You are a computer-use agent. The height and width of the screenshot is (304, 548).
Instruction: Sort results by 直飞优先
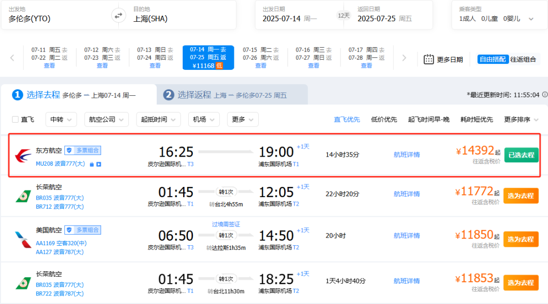click(x=347, y=120)
